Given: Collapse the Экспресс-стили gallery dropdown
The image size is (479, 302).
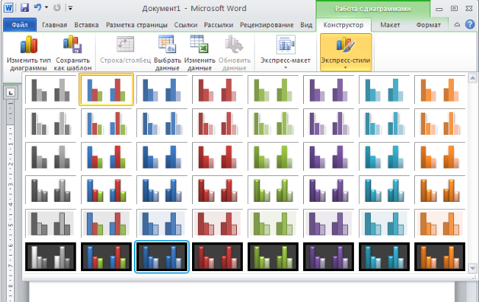Looking at the screenshot, I should coord(345,66).
